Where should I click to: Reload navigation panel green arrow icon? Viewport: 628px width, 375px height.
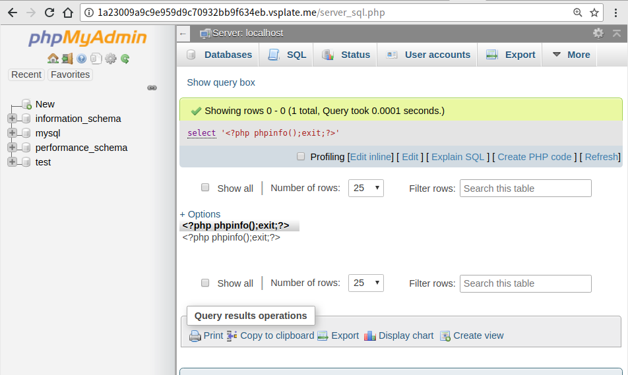click(125, 59)
